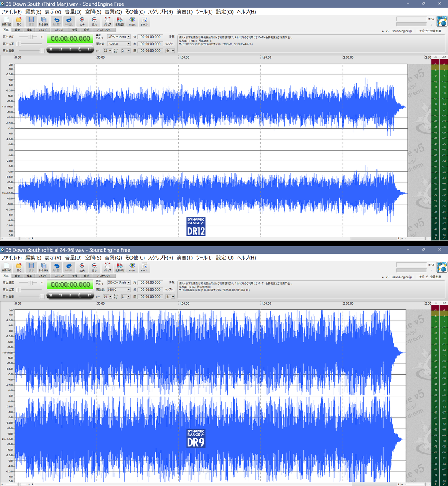
Task: Open ヴィジュアル icon in official 24-96 window
Action: pos(132,267)
